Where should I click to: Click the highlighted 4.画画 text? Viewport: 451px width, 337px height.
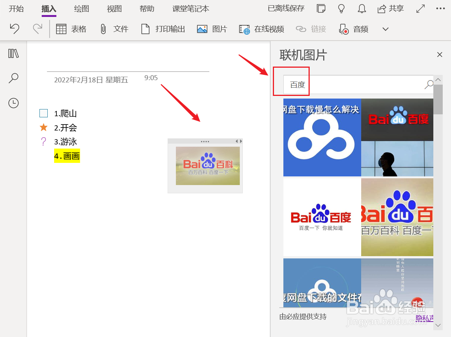tap(67, 156)
